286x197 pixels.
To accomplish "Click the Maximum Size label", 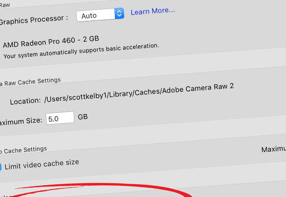I will click(21, 121).
